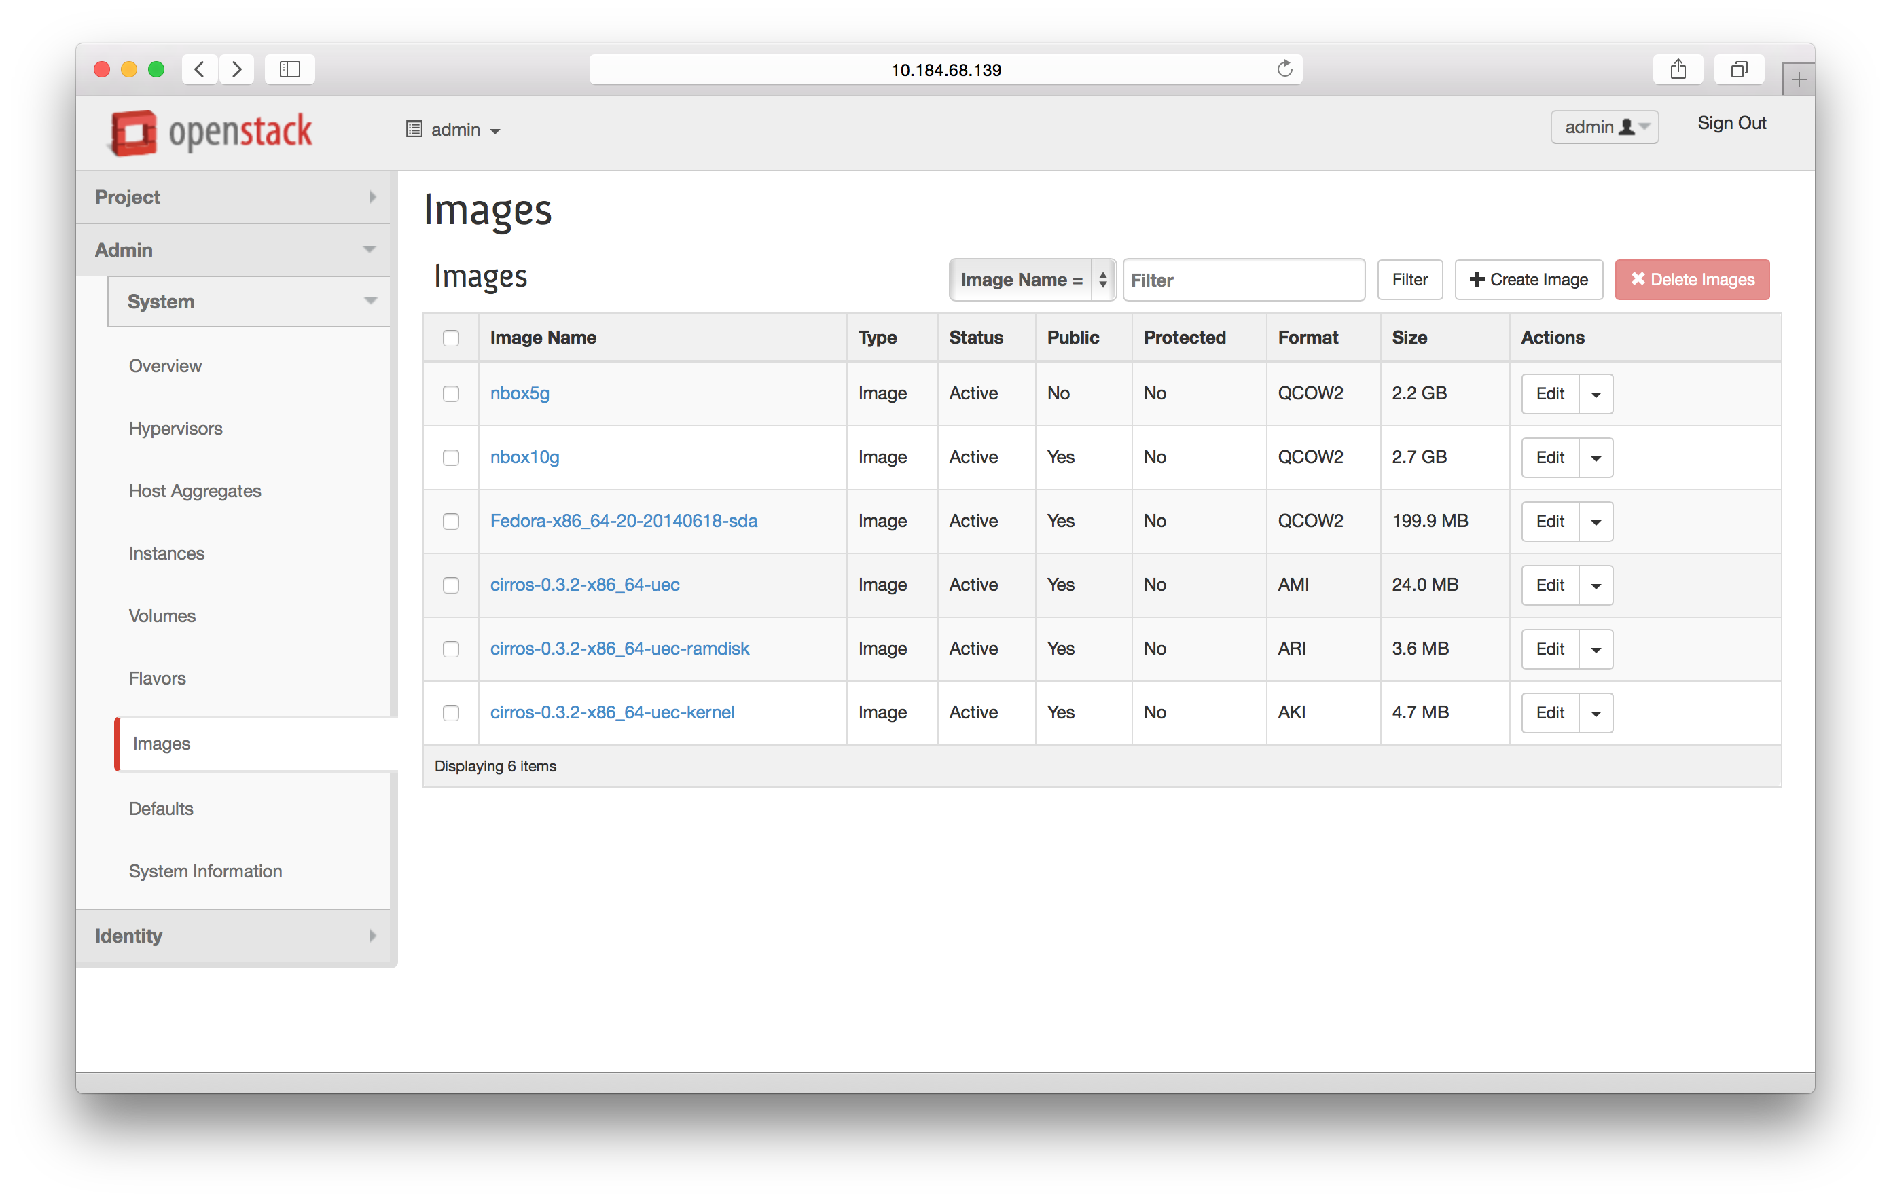Check the cirros uec-kernel row checkbox
This screenshot has height=1202, width=1891.
pyautogui.click(x=451, y=713)
